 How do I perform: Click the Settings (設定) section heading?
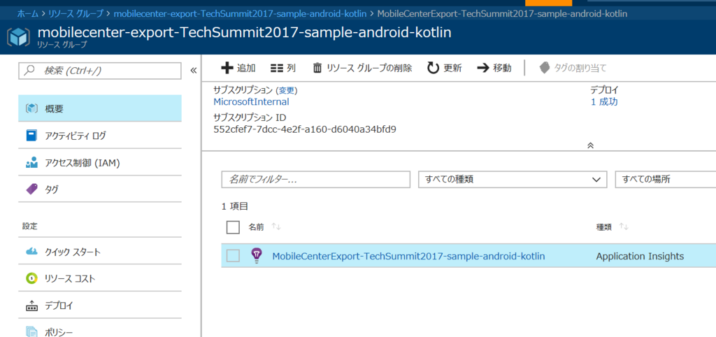click(29, 226)
